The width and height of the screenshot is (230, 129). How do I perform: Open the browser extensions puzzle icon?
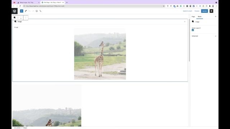point(210,6)
